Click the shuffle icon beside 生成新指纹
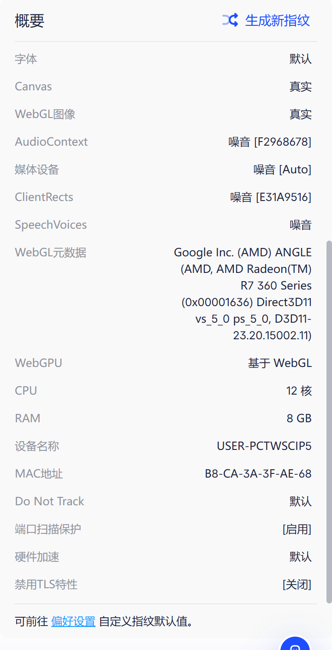This screenshot has height=650, width=332. pos(230,20)
